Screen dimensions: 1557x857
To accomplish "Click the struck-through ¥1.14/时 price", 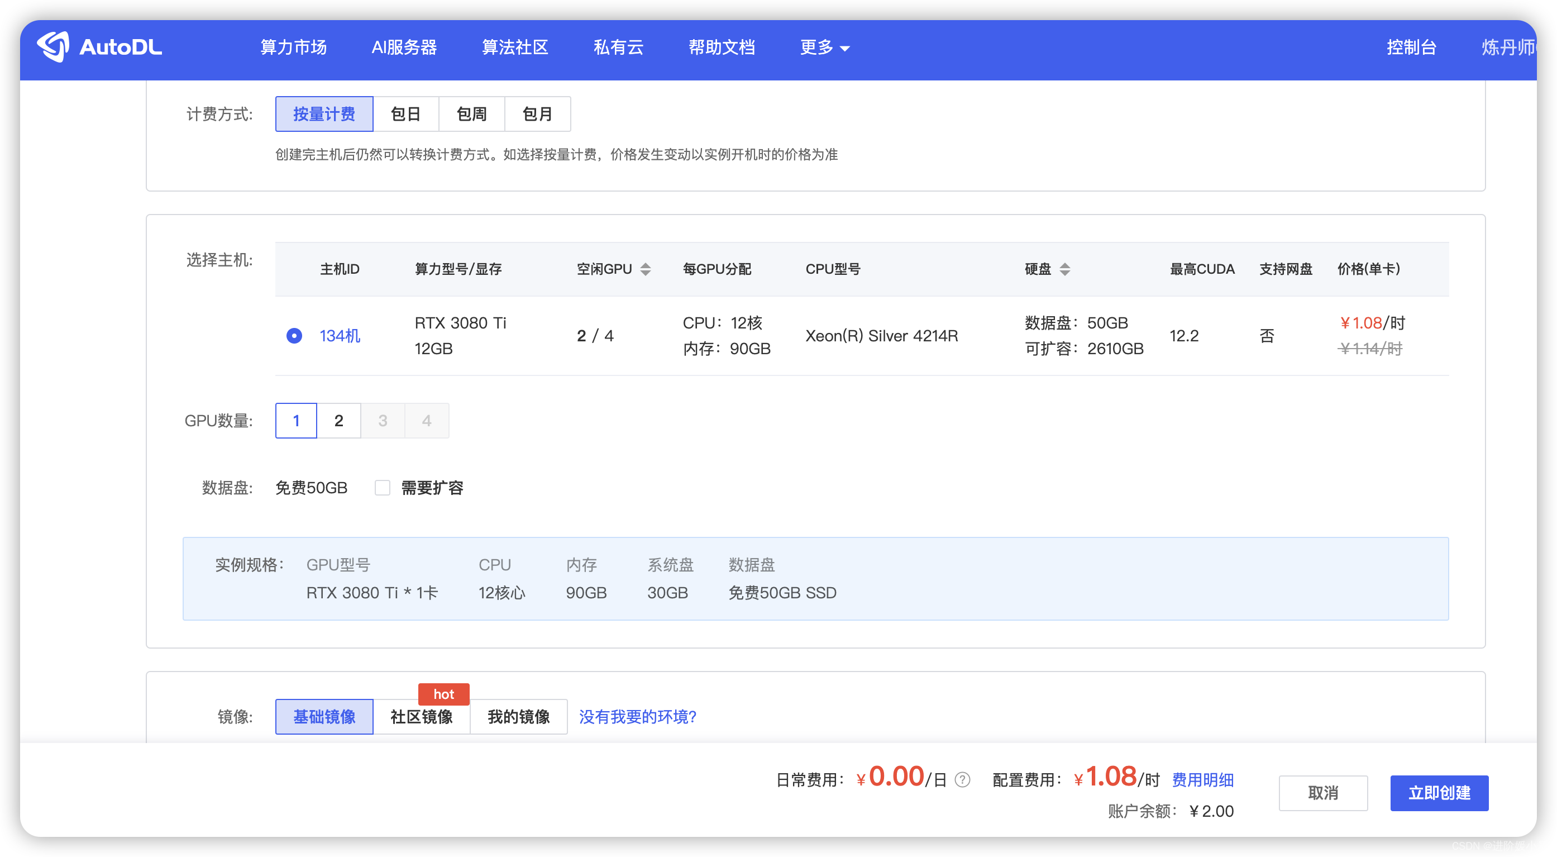I will point(1369,349).
